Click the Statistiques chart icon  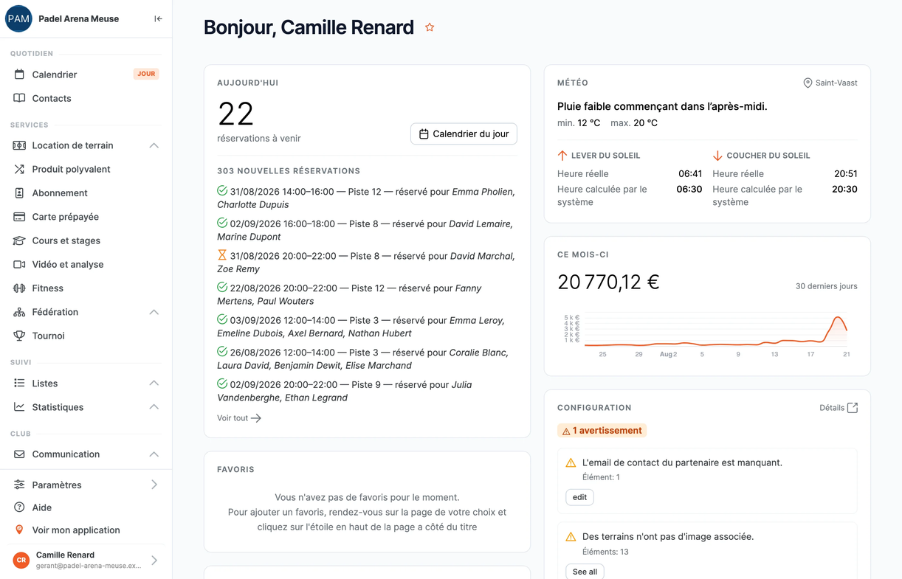(19, 407)
